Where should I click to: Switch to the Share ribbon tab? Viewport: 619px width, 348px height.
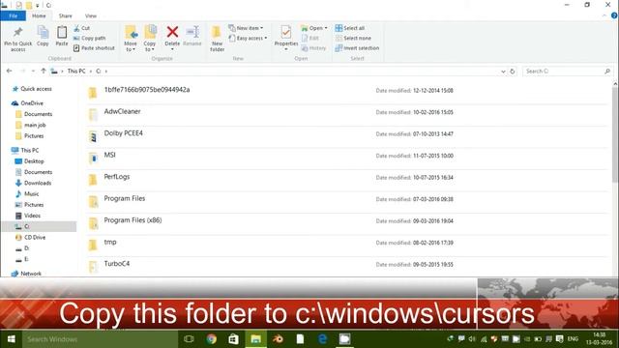point(66,15)
